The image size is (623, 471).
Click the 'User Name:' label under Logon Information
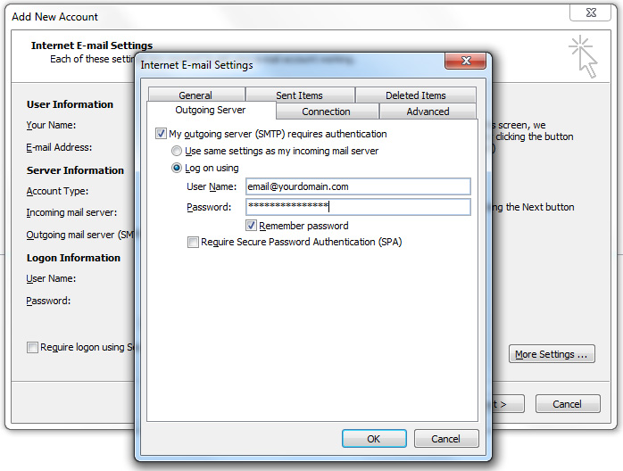51,278
